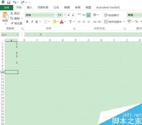Open Font (字体) group dialog launcher
The height and width of the screenshot is (125, 142).
(x=74, y=29)
